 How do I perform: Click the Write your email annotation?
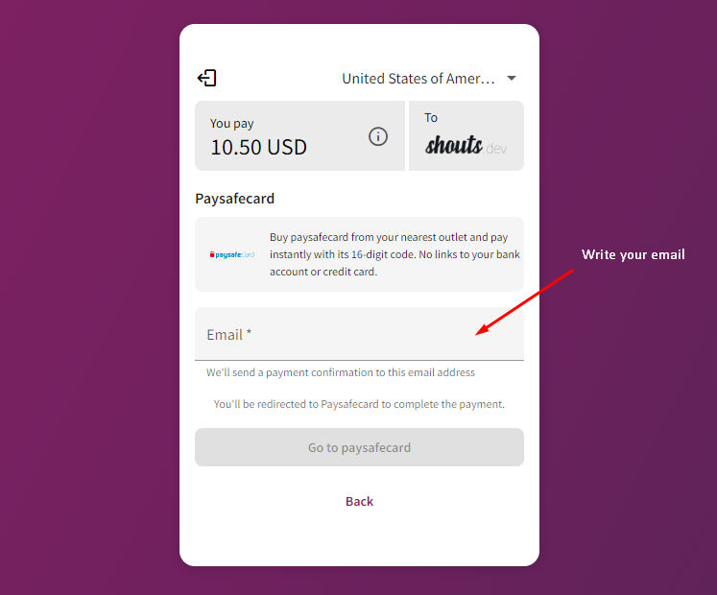(x=633, y=254)
